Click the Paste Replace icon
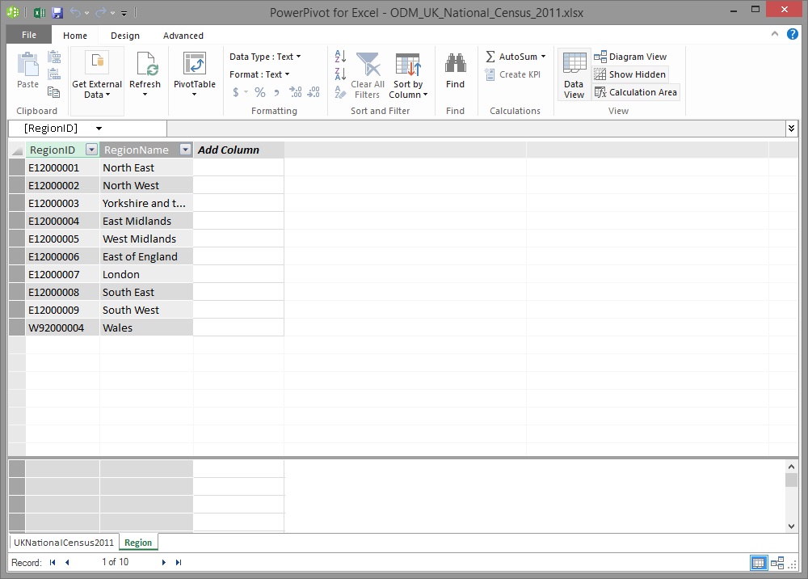This screenshot has height=579, width=808. [54, 74]
